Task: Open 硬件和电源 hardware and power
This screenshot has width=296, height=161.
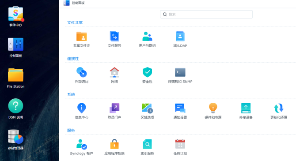Action: [213, 108]
